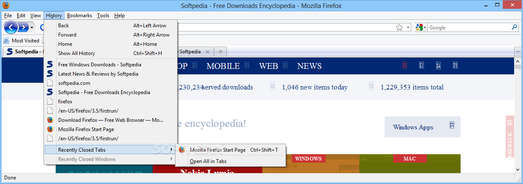The width and height of the screenshot is (523, 184).
Task: Click the red icon in Softpedia header
Action: pyautogui.click(x=404, y=66)
